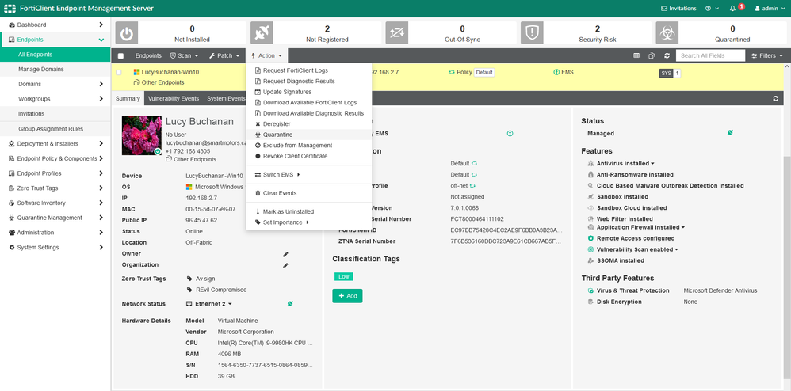Expand Vulnerability Scan enabled details
The width and height of the screenshot is (791, 391).
[x=676, y=249]
